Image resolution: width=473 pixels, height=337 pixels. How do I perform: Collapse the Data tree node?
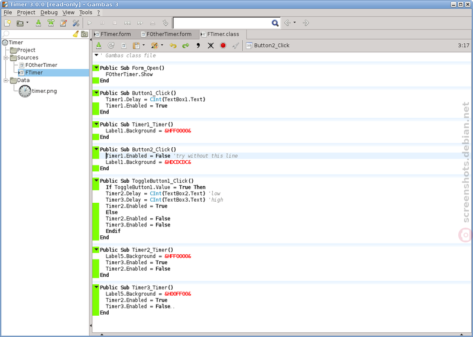click(5, 80)
